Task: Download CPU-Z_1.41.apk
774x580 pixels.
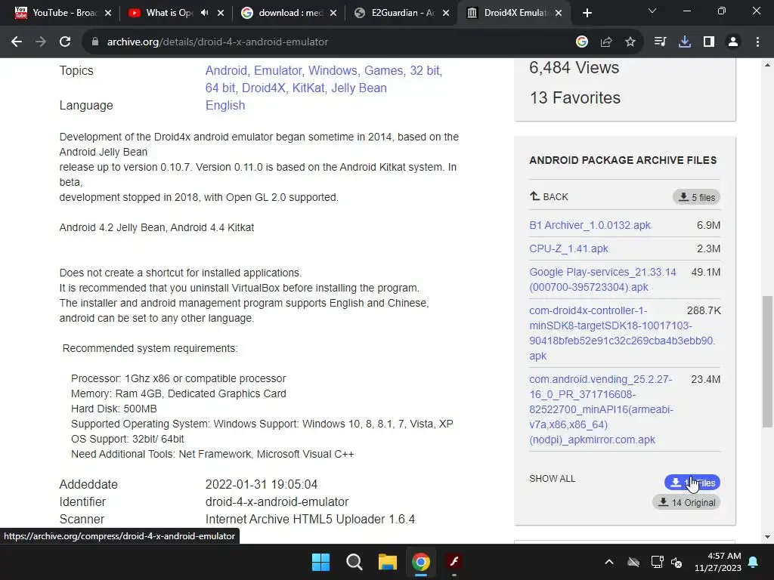Action: [x=568, y=249]
